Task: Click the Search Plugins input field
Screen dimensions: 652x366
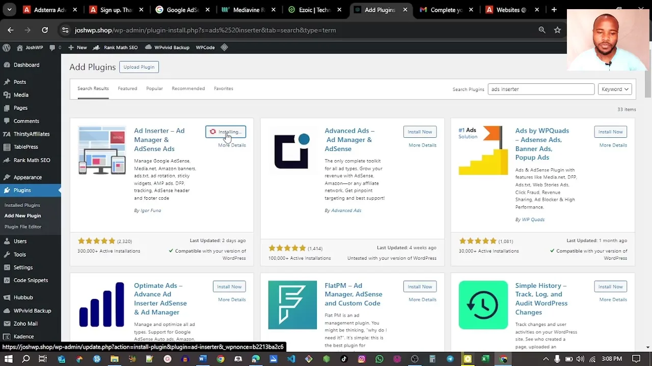Action: coord(541,89)
